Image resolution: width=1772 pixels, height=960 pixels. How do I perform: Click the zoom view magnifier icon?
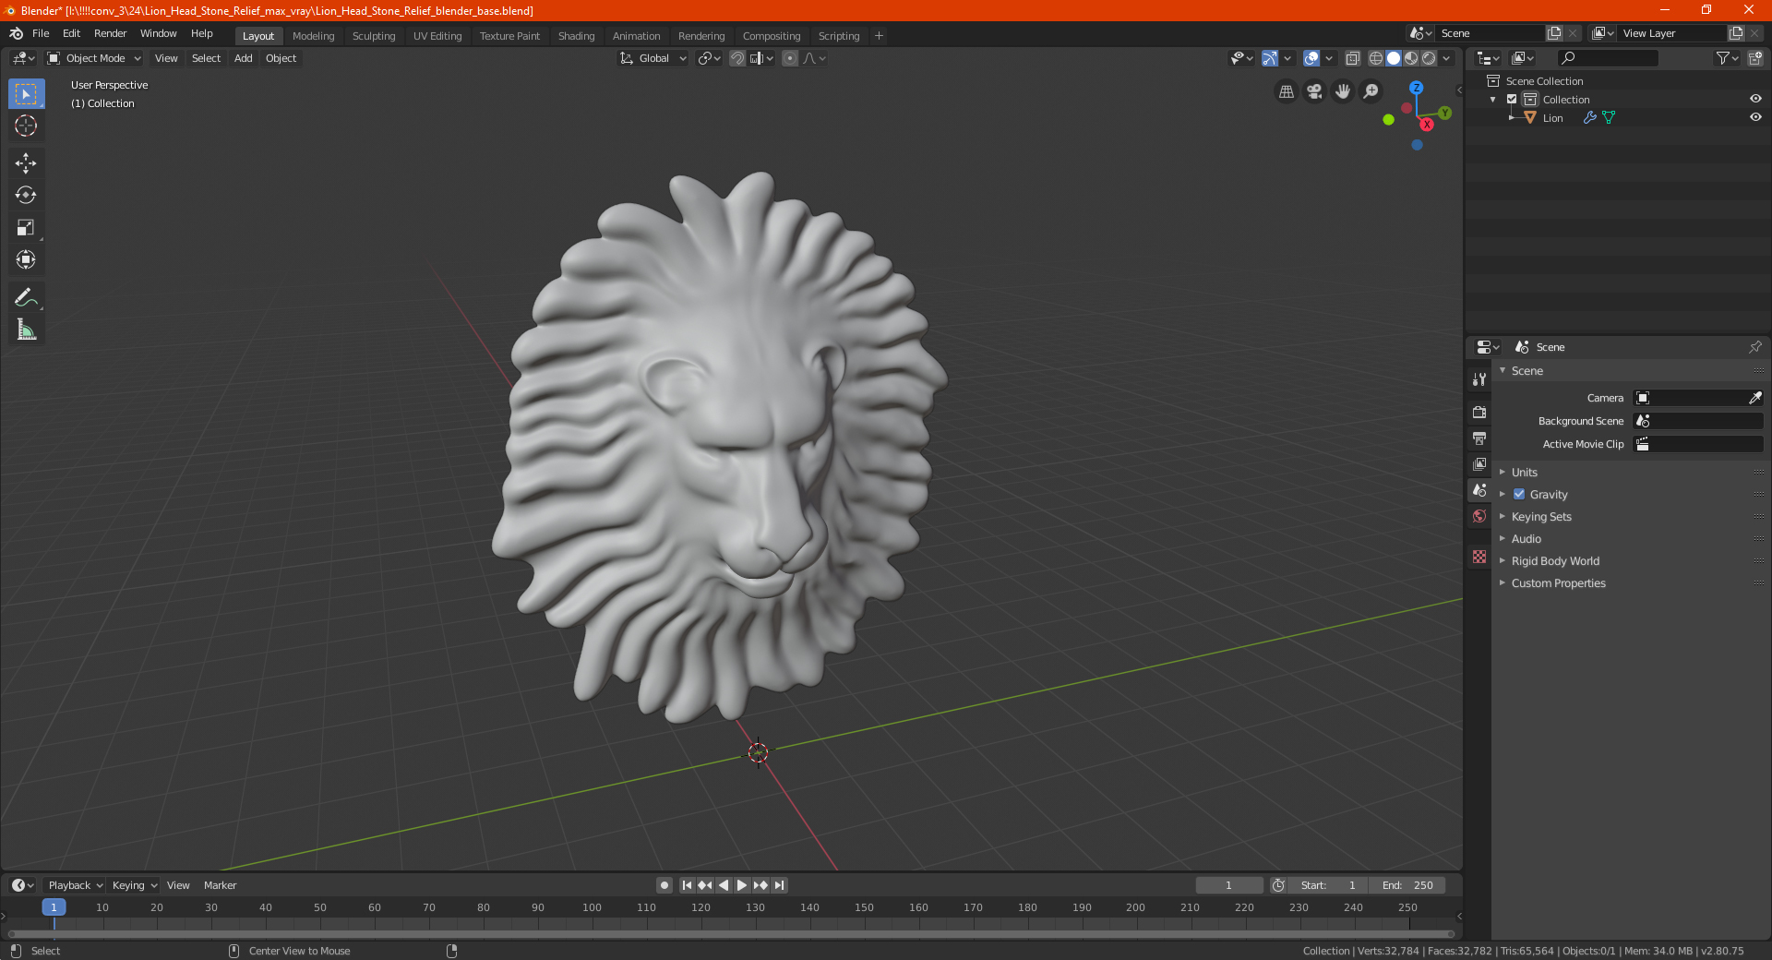click(x=1371, y=91)
